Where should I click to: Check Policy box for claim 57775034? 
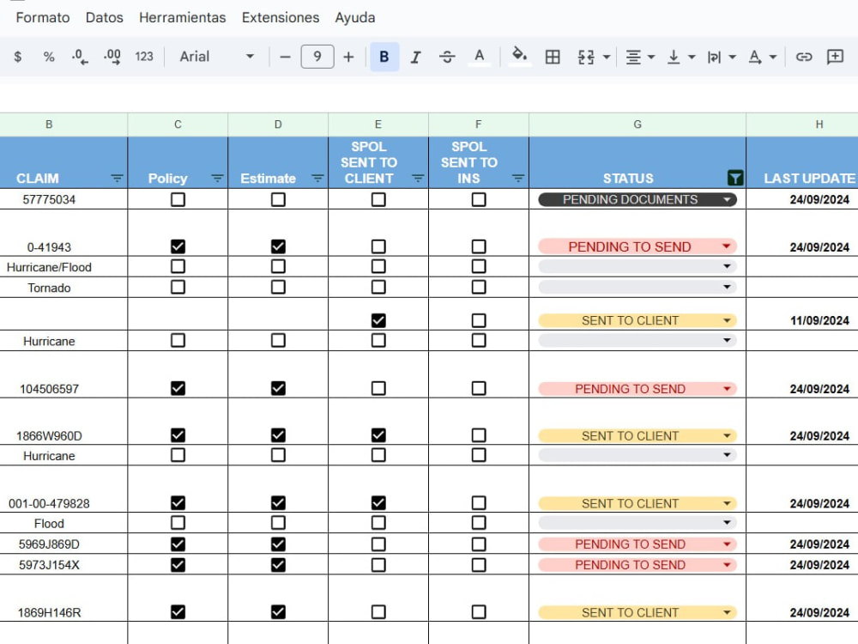tap(178, 199)
